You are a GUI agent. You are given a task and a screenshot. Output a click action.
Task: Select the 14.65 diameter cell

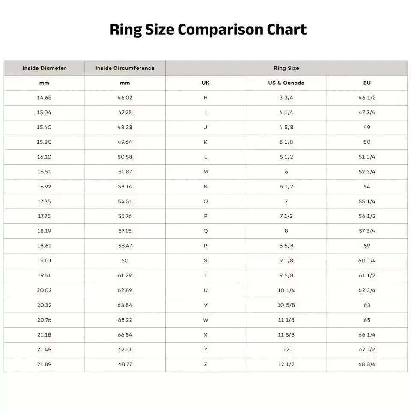pyautogui.click(x=44, y=98)
